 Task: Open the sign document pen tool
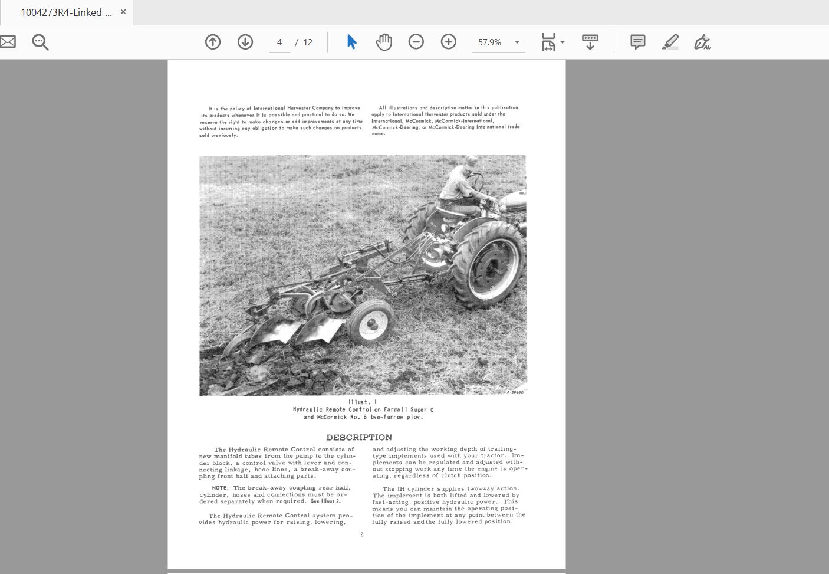coord(702,42)
